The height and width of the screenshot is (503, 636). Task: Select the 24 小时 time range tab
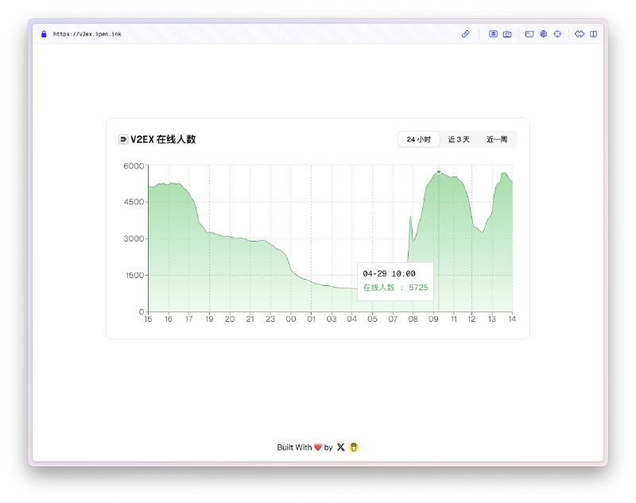pos(418,140)
